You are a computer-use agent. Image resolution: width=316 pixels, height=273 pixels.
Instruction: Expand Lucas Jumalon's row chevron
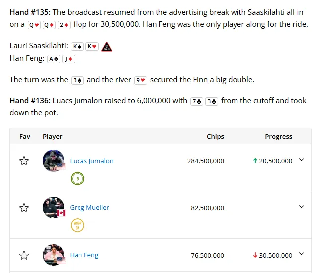click(301, 160)
